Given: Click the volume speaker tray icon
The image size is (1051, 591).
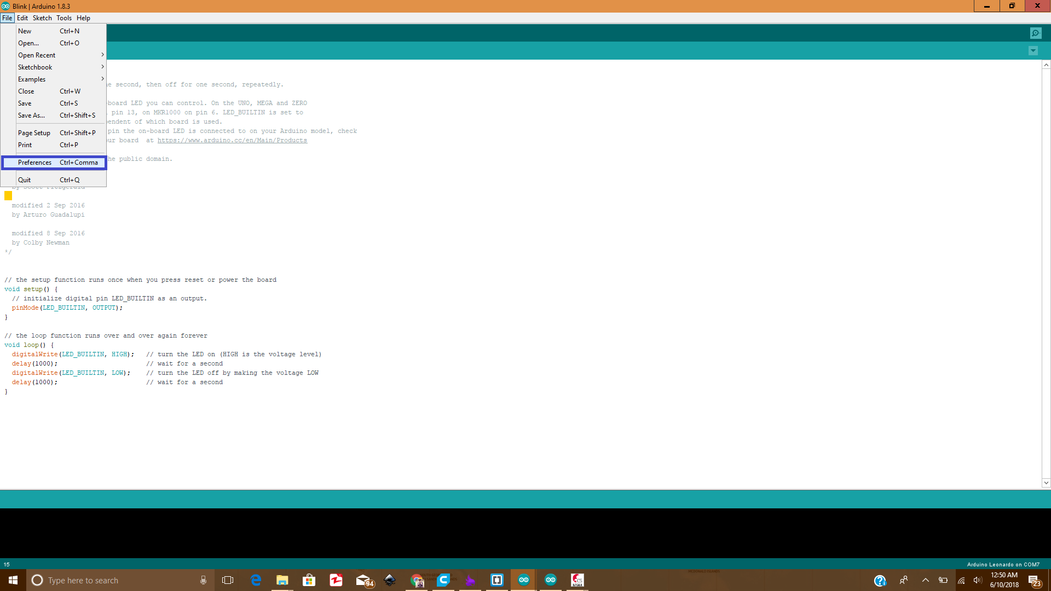Looking at the screenshot, I should [x=978, y=580].
